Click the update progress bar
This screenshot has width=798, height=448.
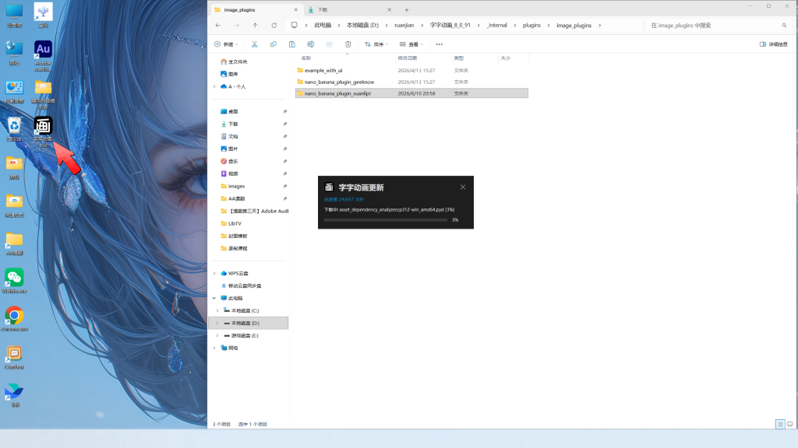[x=386, y=220]
